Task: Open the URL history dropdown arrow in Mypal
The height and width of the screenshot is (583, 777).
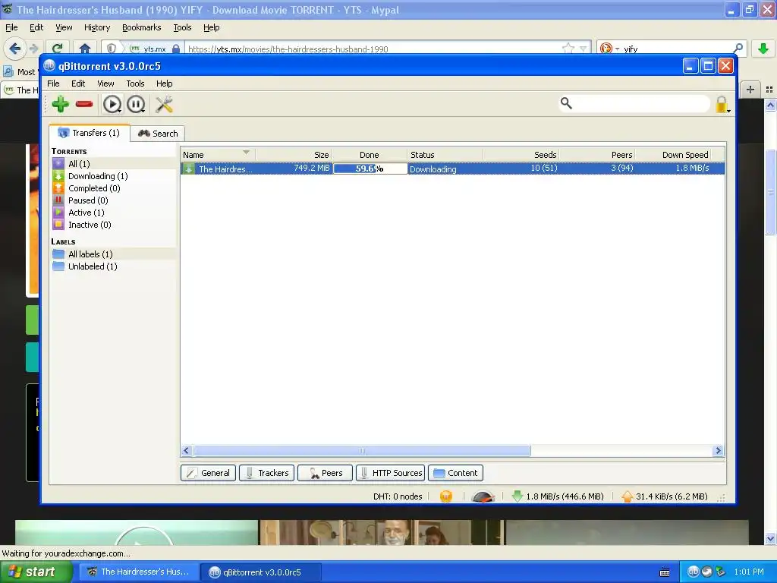Action: click(584, 49)
